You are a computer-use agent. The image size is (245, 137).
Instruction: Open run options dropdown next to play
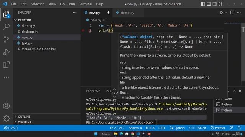(x=226, y=13)
